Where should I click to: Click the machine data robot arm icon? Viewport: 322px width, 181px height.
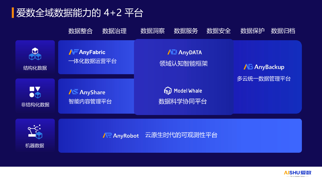[x=35, y=132]
